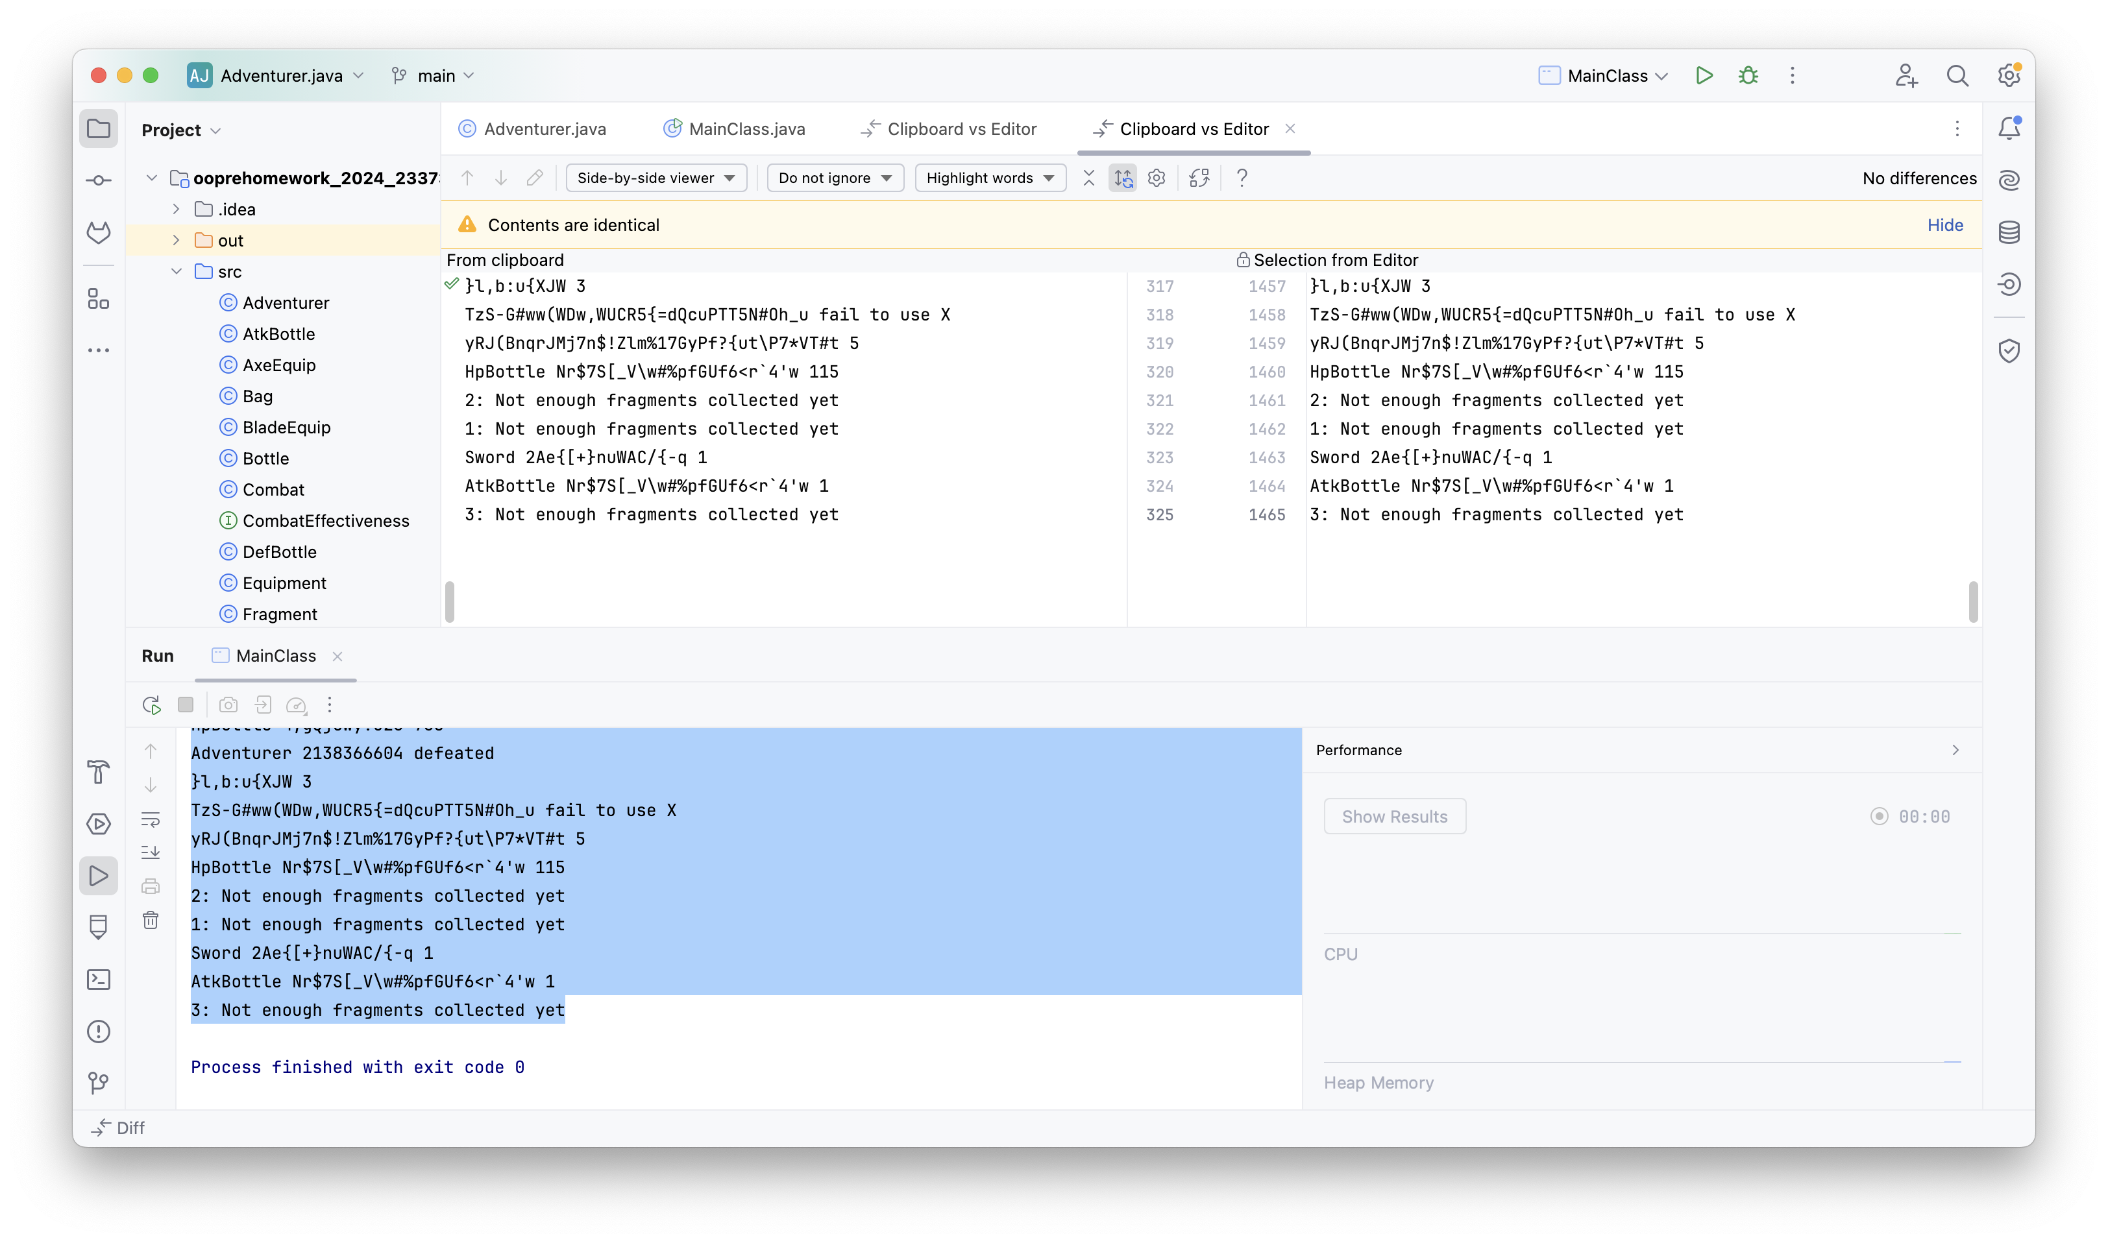The width and height of the screenshot is (2108, 1243).
Task: Expand the .idea folder
Action: [176, 208]
